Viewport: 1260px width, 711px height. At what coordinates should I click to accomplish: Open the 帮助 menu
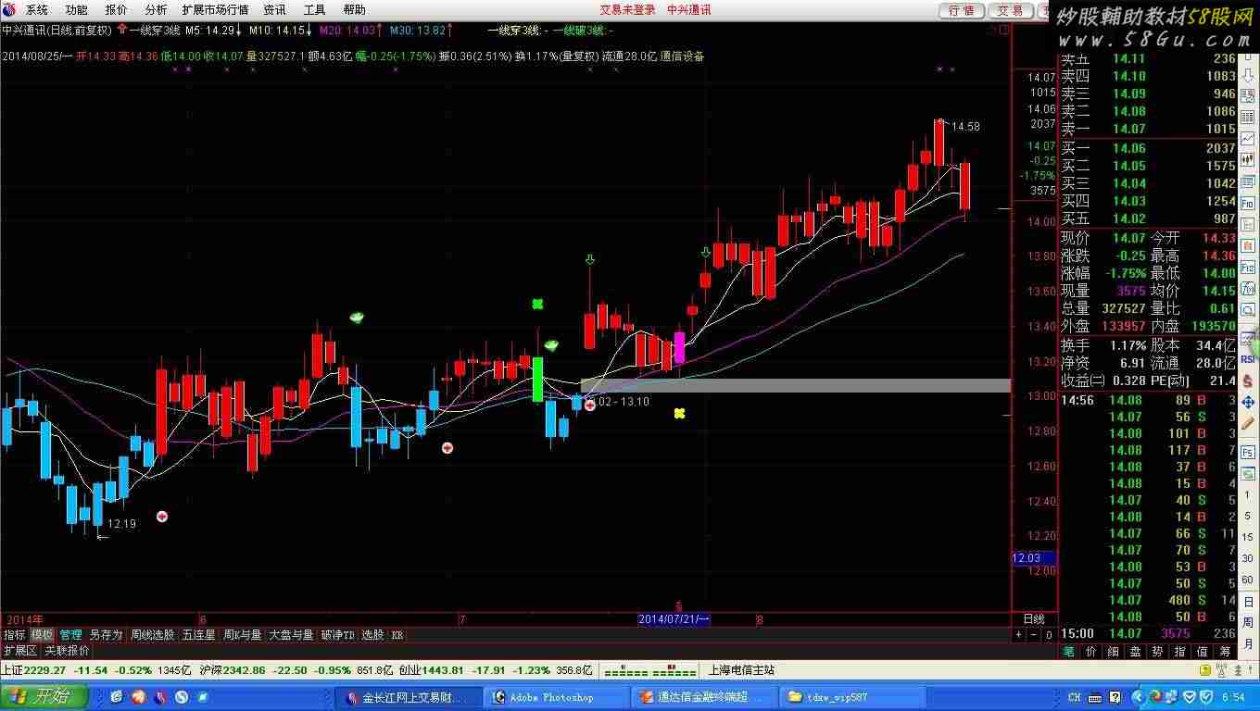tap(354, 10)
